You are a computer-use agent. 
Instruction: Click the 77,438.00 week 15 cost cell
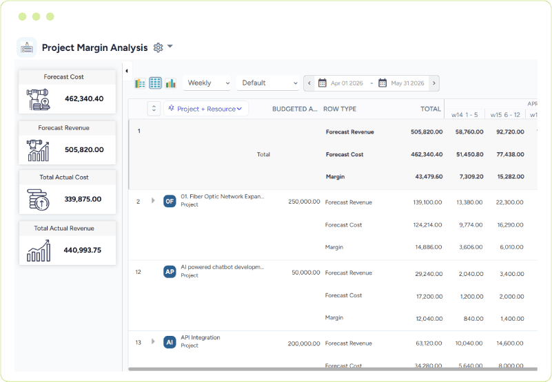coord(510,154)
